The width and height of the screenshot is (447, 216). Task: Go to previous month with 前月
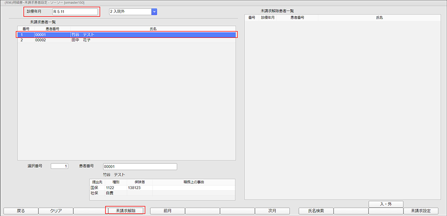coord(167,211)
